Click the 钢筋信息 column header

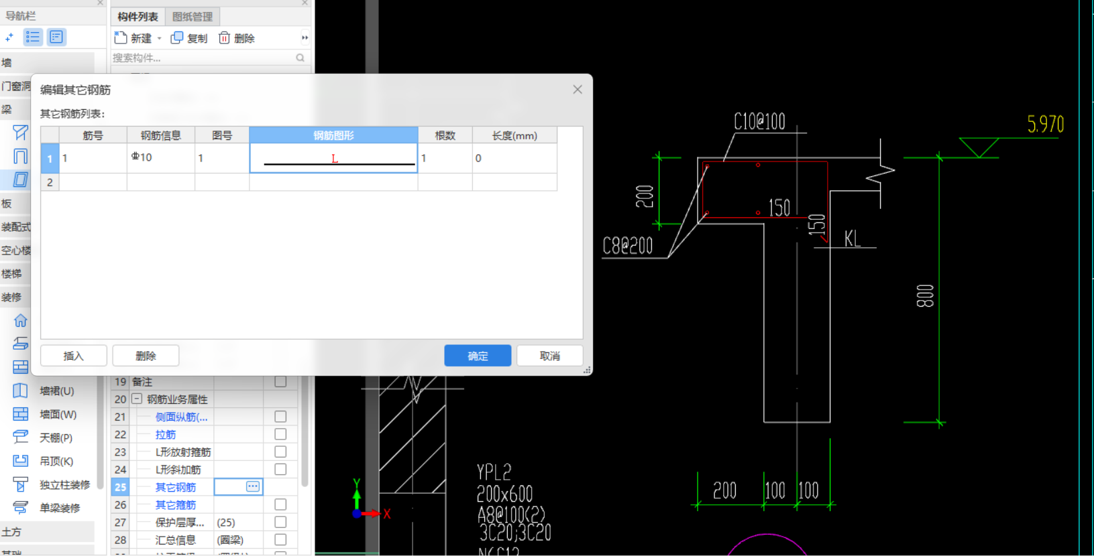click(161, 135)
